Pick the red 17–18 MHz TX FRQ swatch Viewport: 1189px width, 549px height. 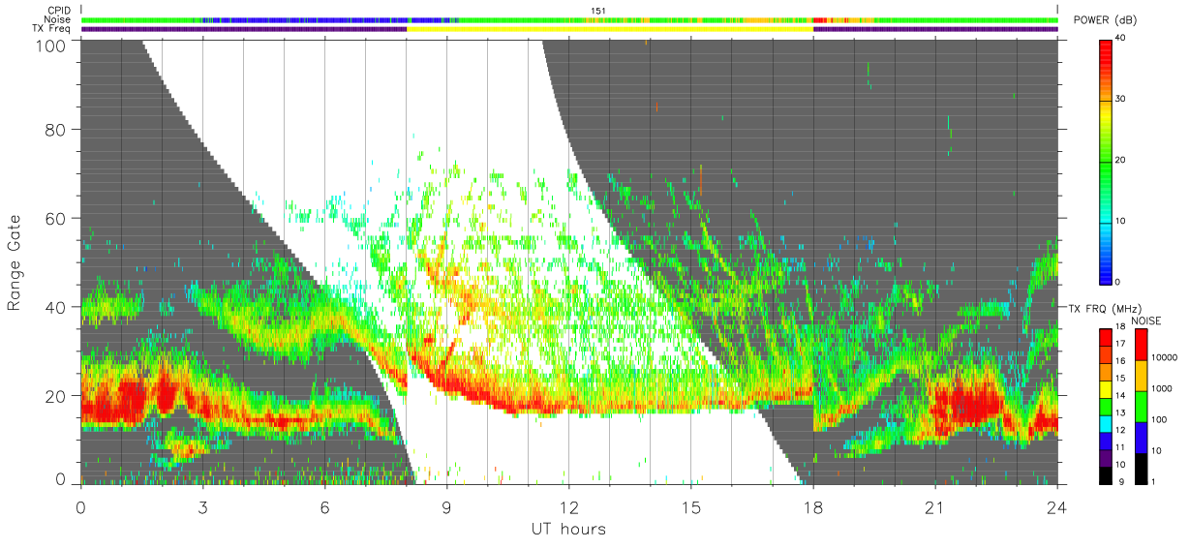pyautogui.click(x=1105, y=338)
